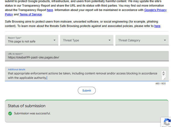Click the textarea scroll-up arrow

click(164, 72)
